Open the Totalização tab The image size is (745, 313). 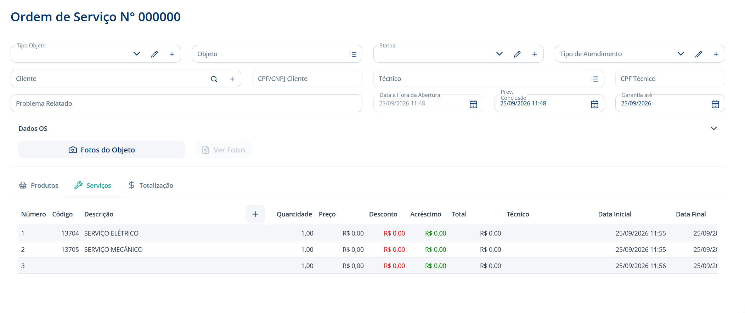tap(151, 185)
